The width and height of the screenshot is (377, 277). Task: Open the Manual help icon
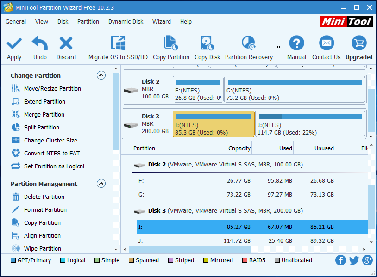(296, 43)
